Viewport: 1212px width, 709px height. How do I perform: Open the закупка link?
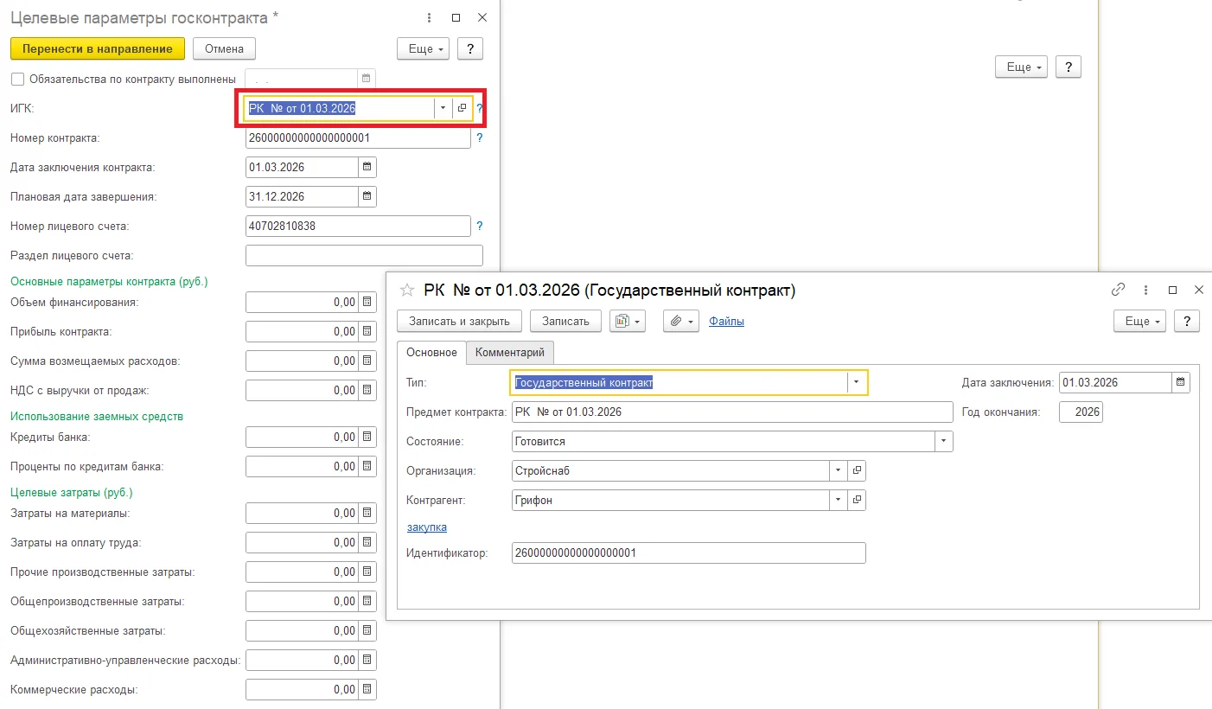click(x=426, y=527)
